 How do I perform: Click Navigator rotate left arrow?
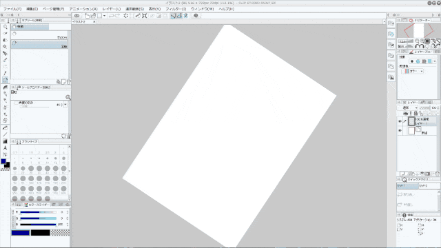[417, 46]
